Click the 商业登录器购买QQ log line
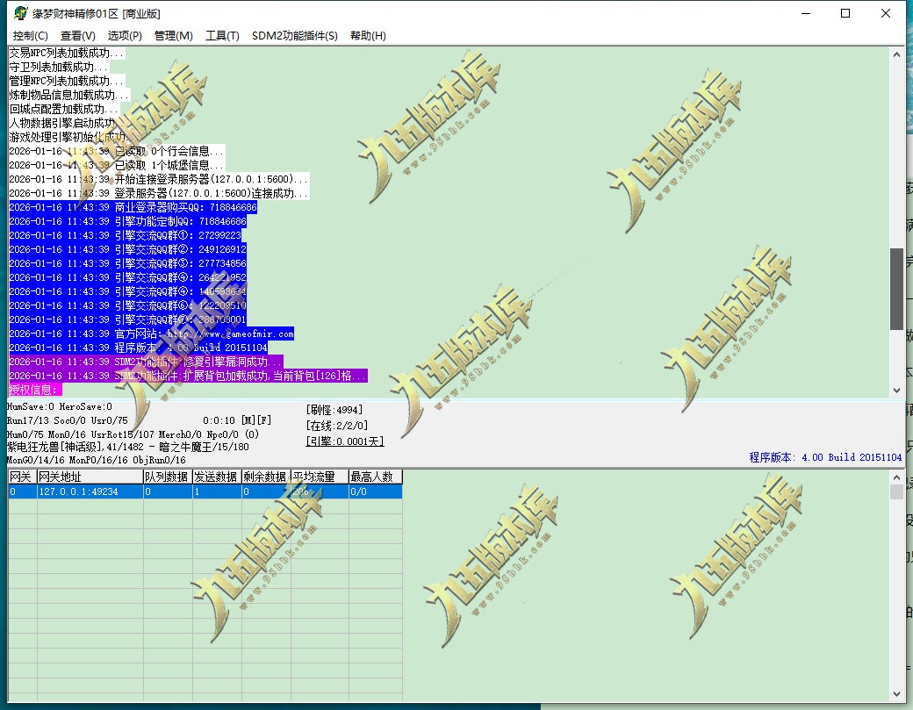Screen dimensions: 913x710 (133, 207)
